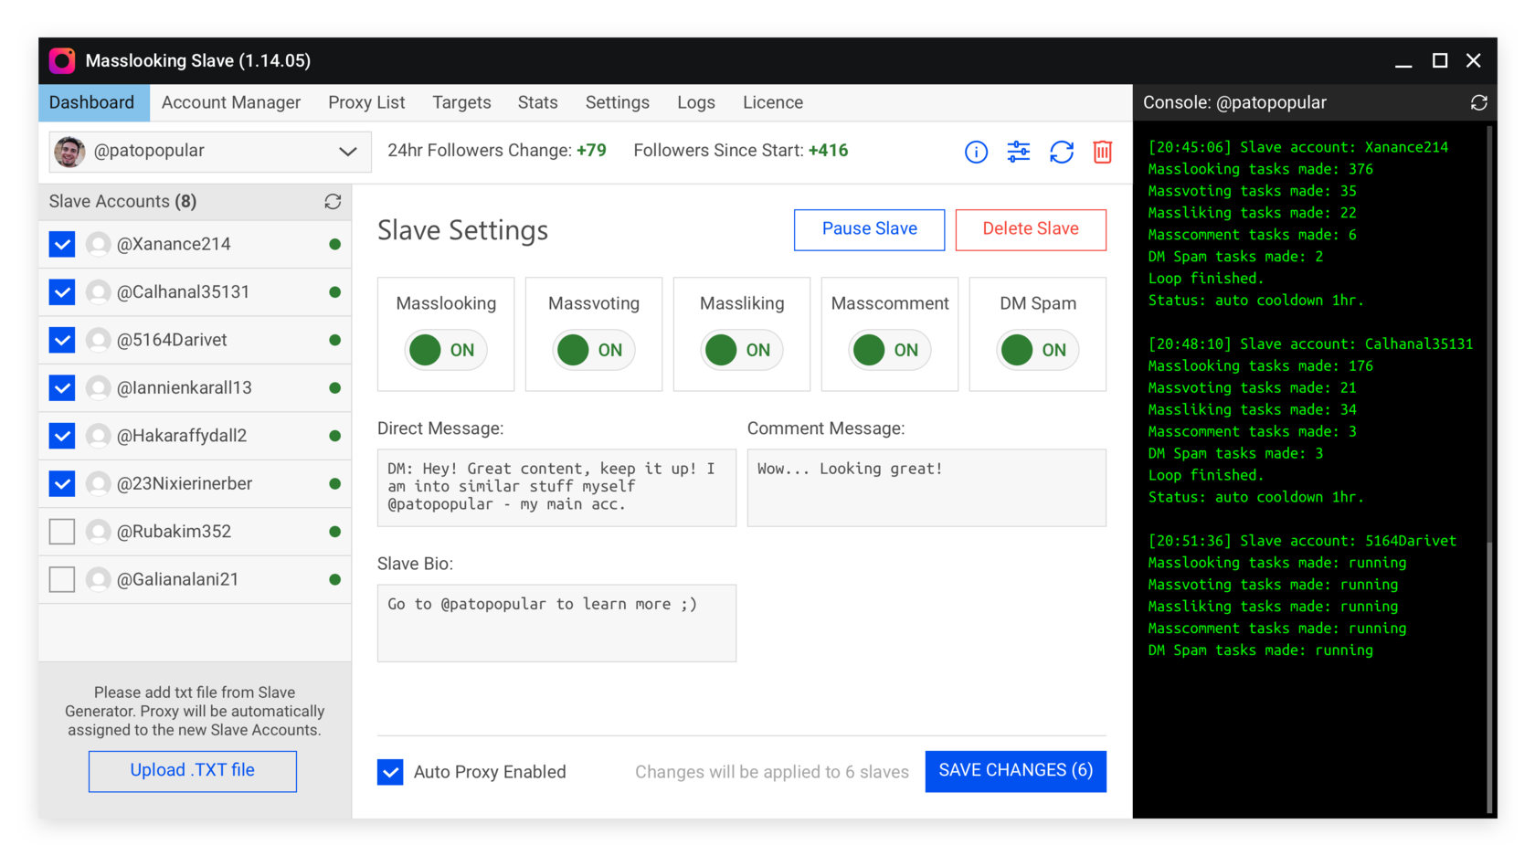Click SAVE CHANGES (6) button
The height and width of the screenshot is (856, 1535).
1016,772
